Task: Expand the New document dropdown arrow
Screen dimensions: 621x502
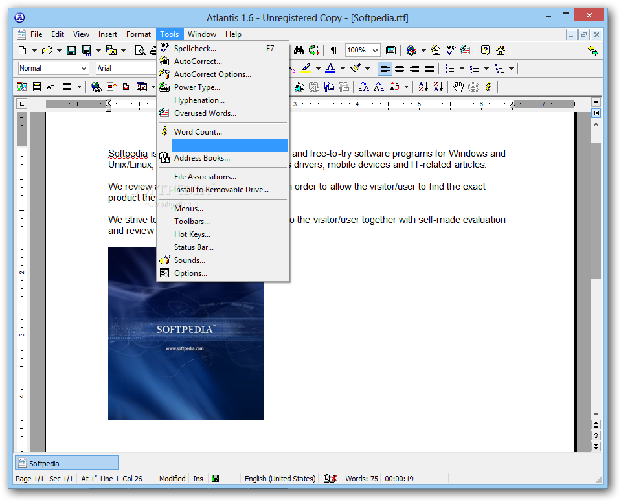Action: (34, 51)
